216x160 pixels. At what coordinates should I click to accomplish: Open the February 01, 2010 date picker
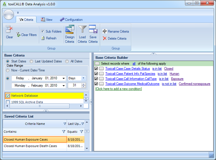tap(64, 86)
